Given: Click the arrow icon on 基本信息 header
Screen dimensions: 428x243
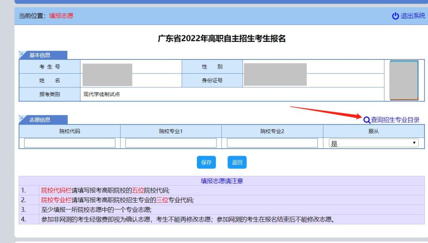Looking at the screenshot, I should 22,54.
